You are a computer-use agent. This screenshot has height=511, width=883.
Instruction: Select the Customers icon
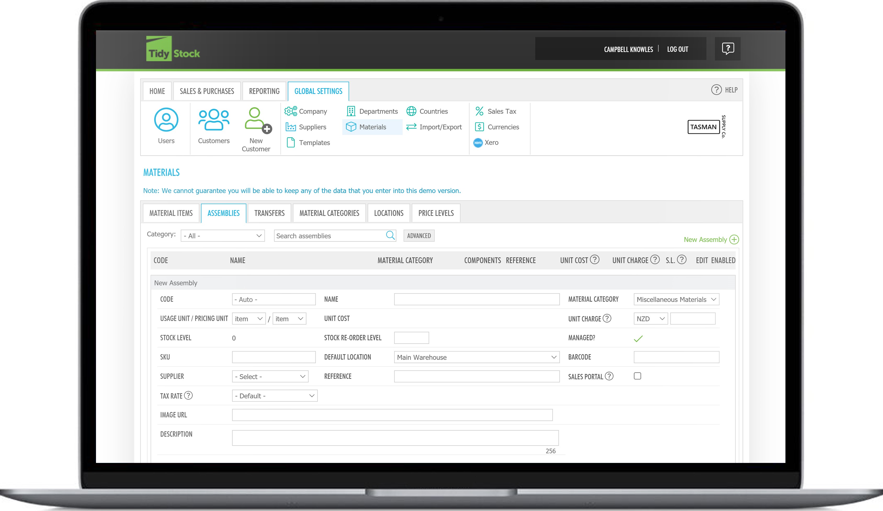213,120
